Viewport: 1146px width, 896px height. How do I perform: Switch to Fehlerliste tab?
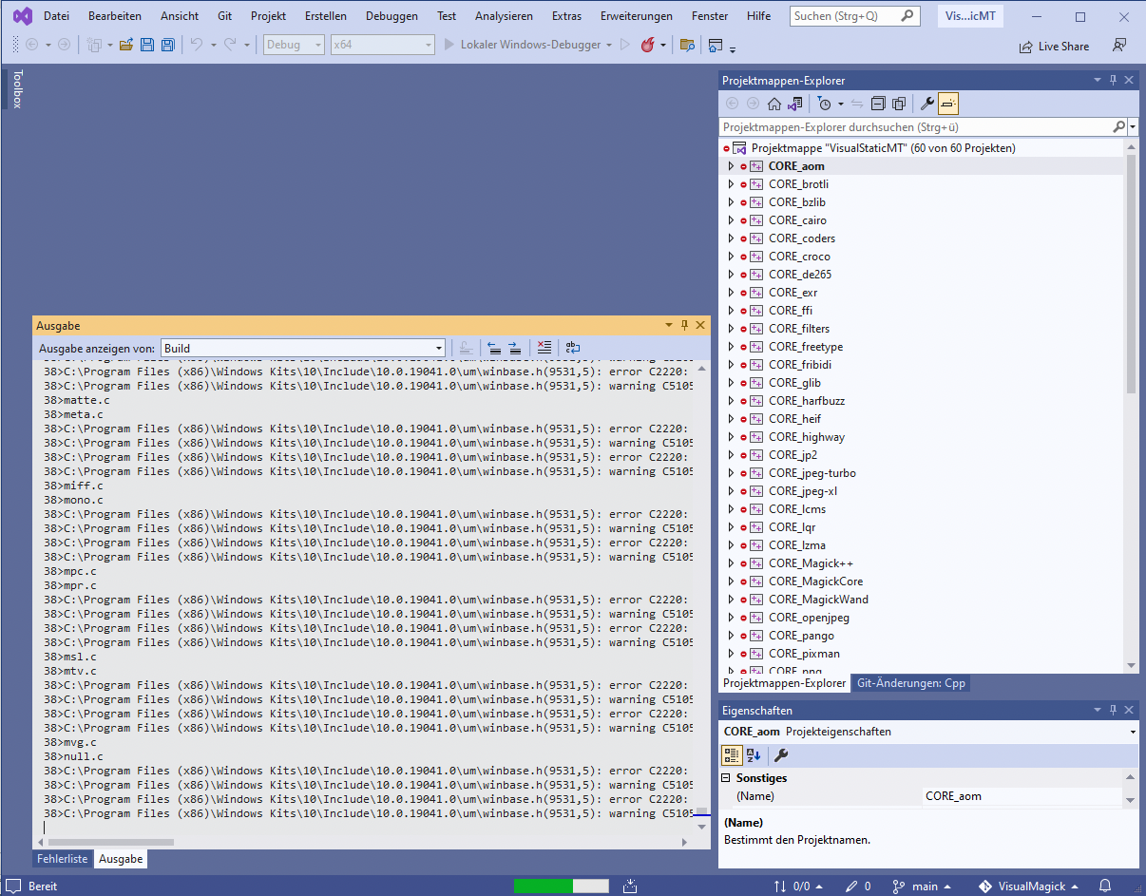tap(63, 859)
